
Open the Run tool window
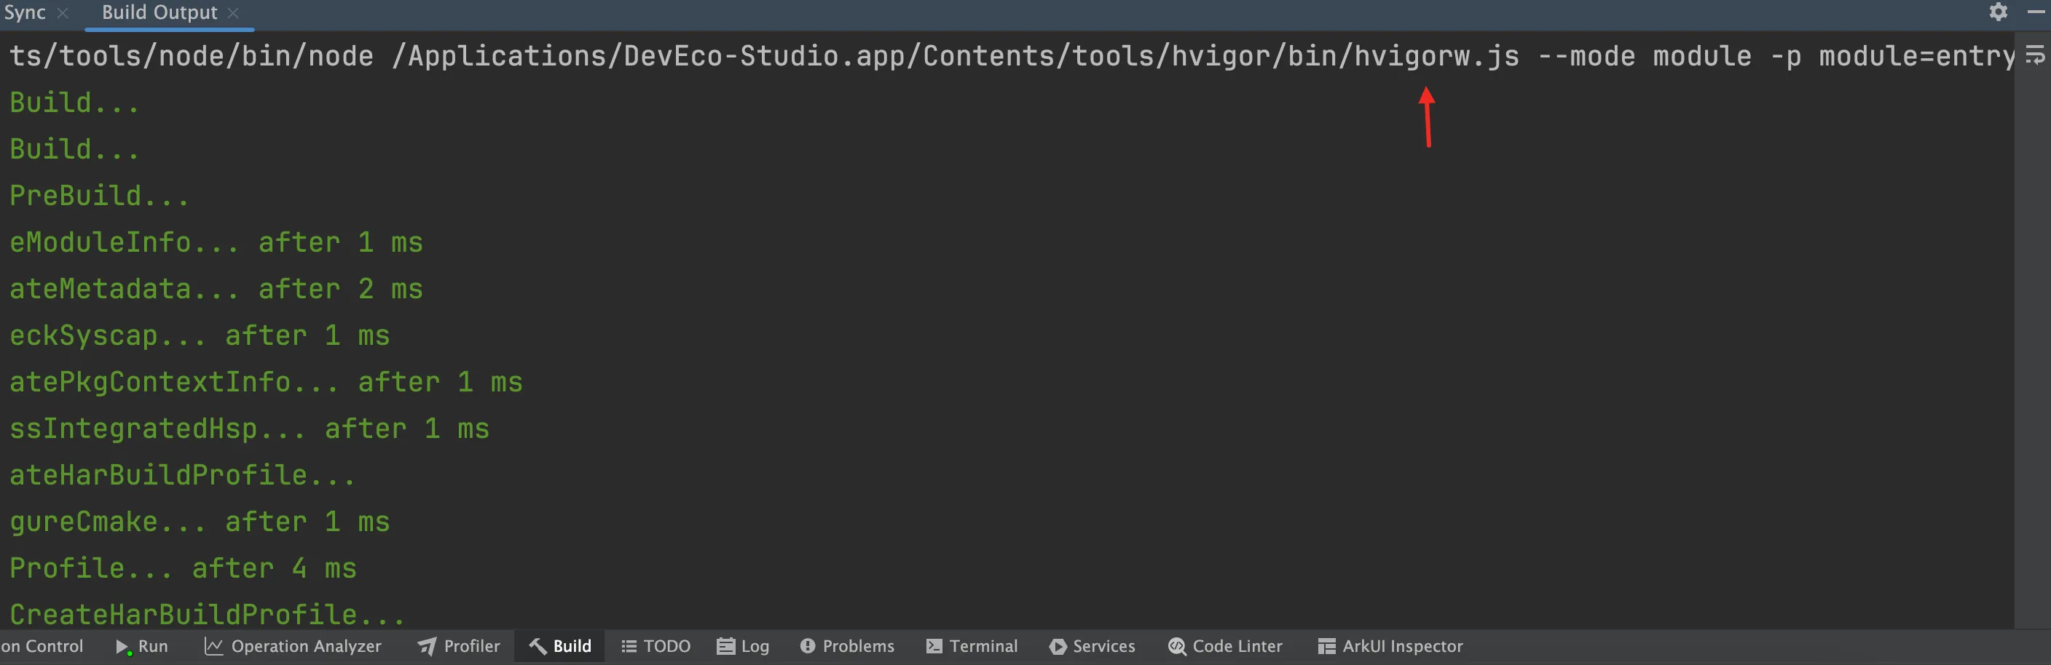[x=142, y=646]
